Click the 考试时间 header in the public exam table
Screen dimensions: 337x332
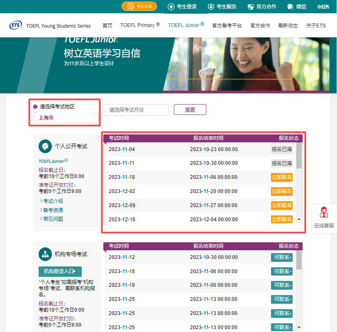(119, 138)
